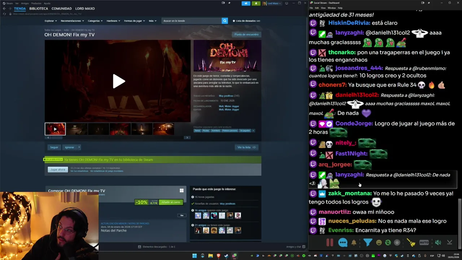Image resolution: width=462 pixels, height=260 pixels.
Task: Click the smiley emoji icon in Social Stream toolbar
Action: [x=379, y=243]
